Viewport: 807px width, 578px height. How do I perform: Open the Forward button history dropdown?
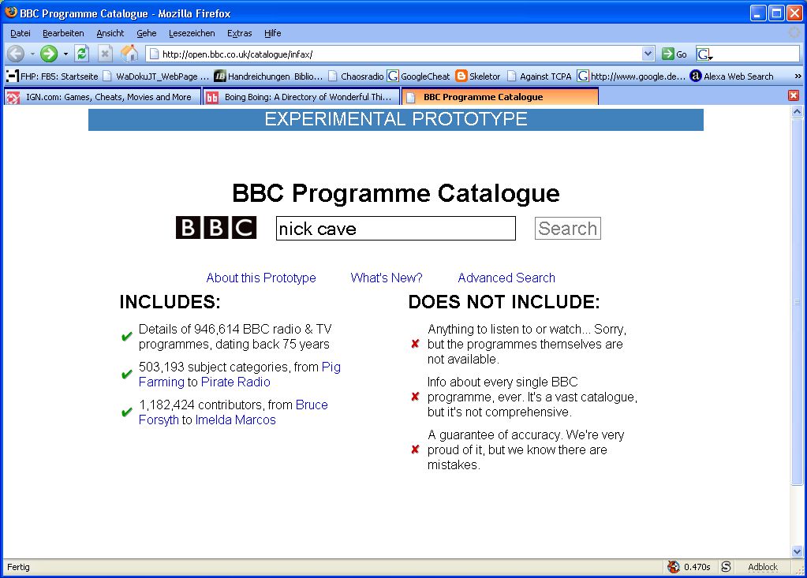pyautogui.click(x=65, y=54)
